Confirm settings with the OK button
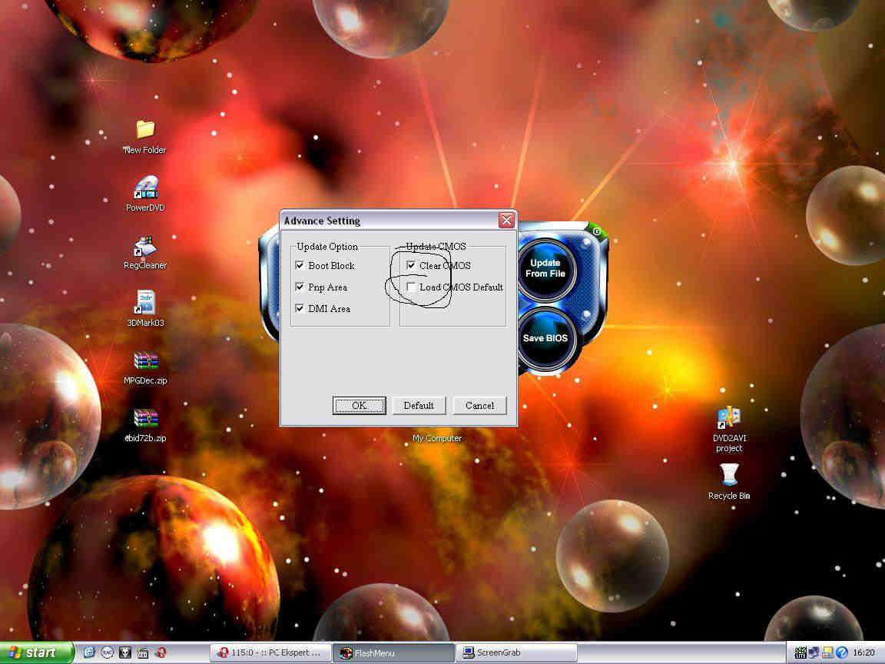Viewport: 885px width, 664px height. 359,406
